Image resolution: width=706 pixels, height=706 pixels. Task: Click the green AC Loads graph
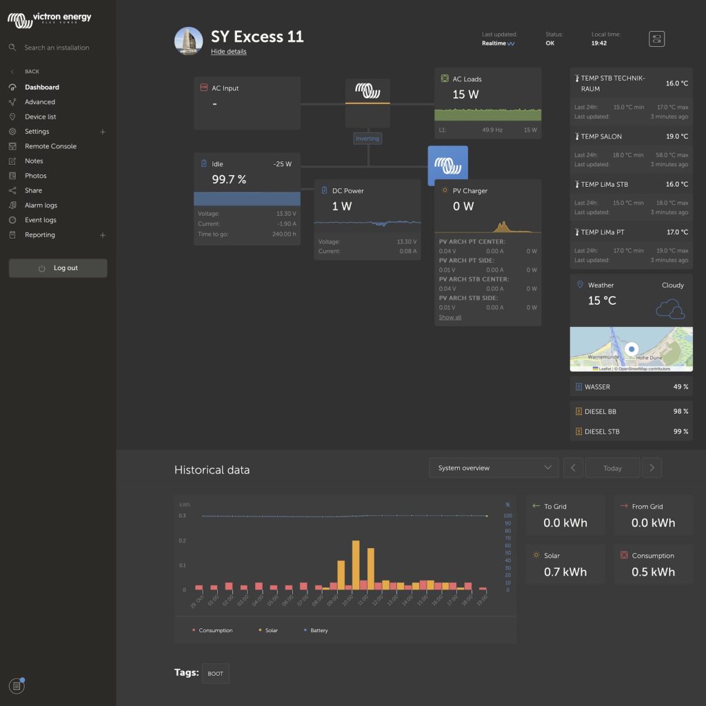click(x=487, y=114)
